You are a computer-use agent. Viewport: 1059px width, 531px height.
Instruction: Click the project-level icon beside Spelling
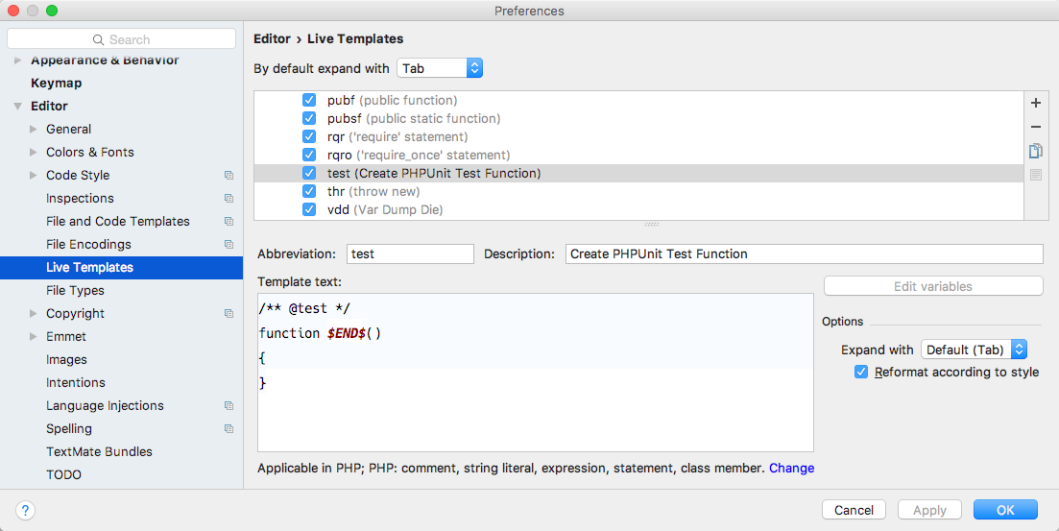point(229,428)
